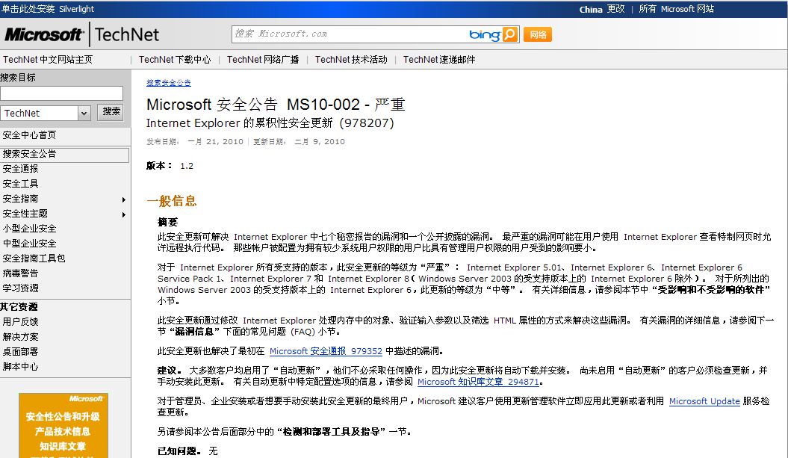Click the TechNet logo text
The image size is (788, 458).
point(127,34)
